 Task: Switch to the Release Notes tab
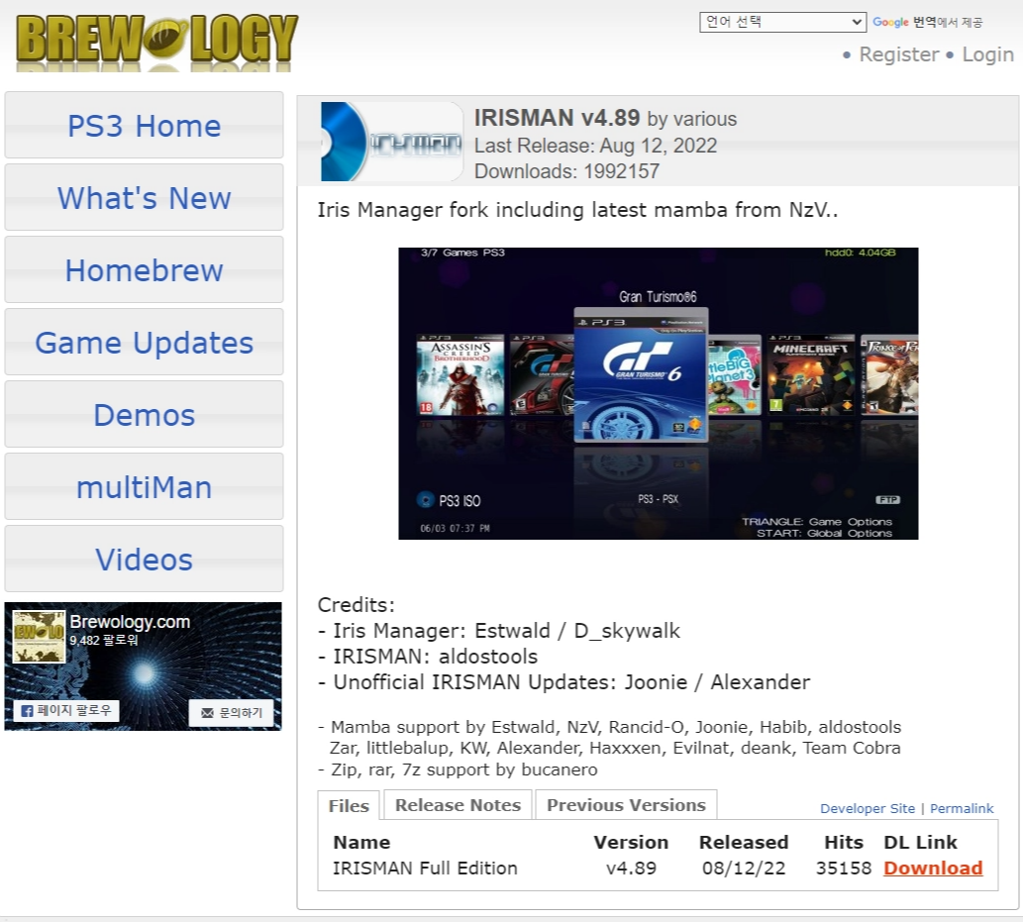(x=458, y=804)
